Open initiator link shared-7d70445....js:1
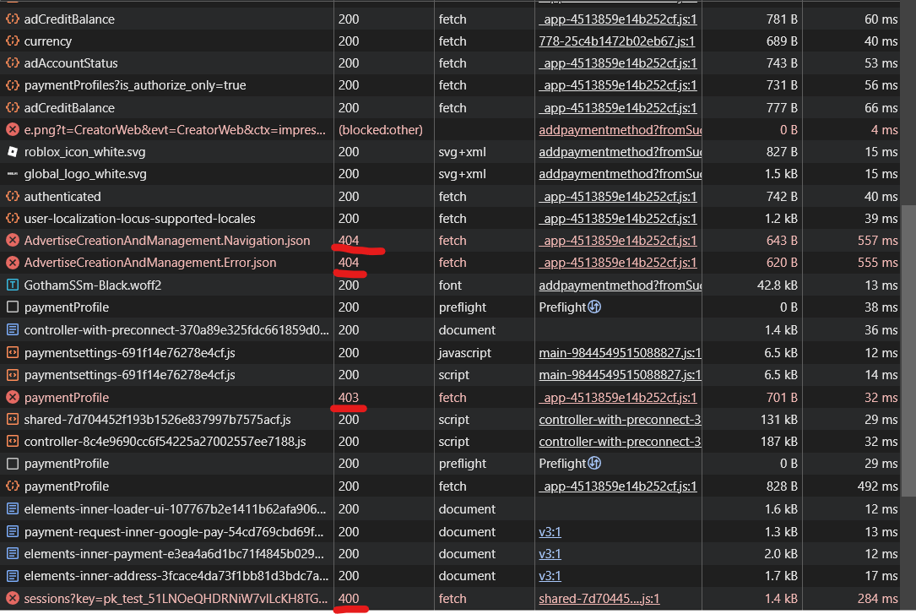Image resolution: width=916 pixels, height=614 pixels. coord(599,599)
